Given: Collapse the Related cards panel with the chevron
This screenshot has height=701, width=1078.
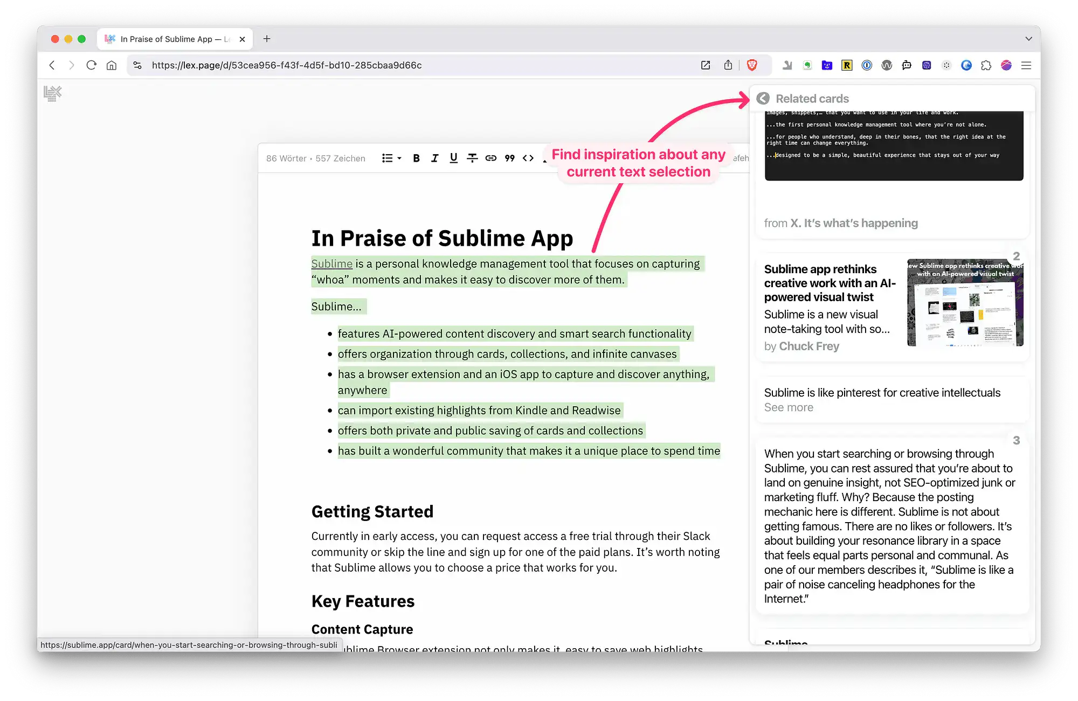Looking at the screenshot, I should 762,99.
